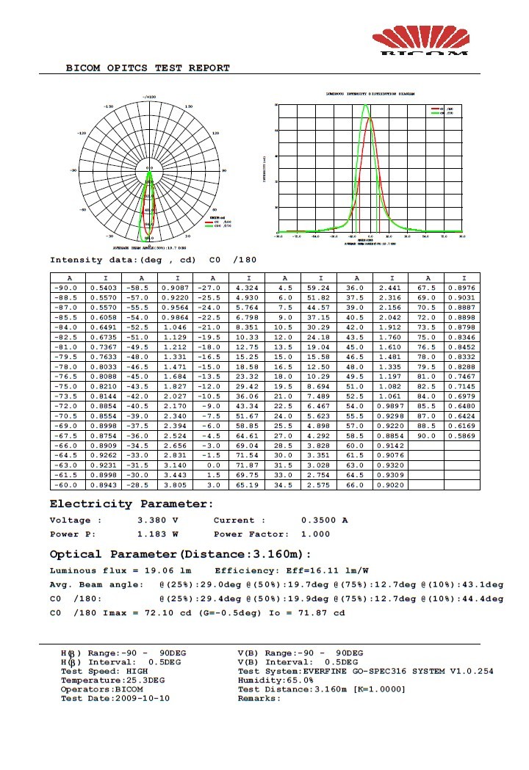
Task: Select the polar diagram's average beam angle caption
Action: click(149, 248)
